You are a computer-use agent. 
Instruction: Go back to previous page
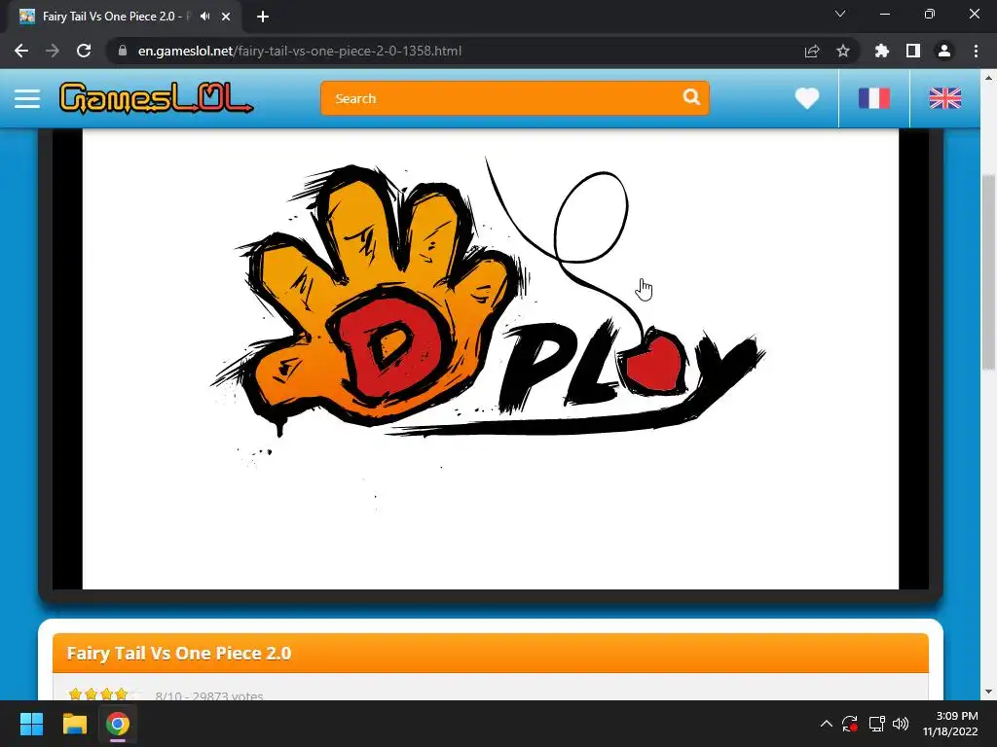click(x=21, y=51)
